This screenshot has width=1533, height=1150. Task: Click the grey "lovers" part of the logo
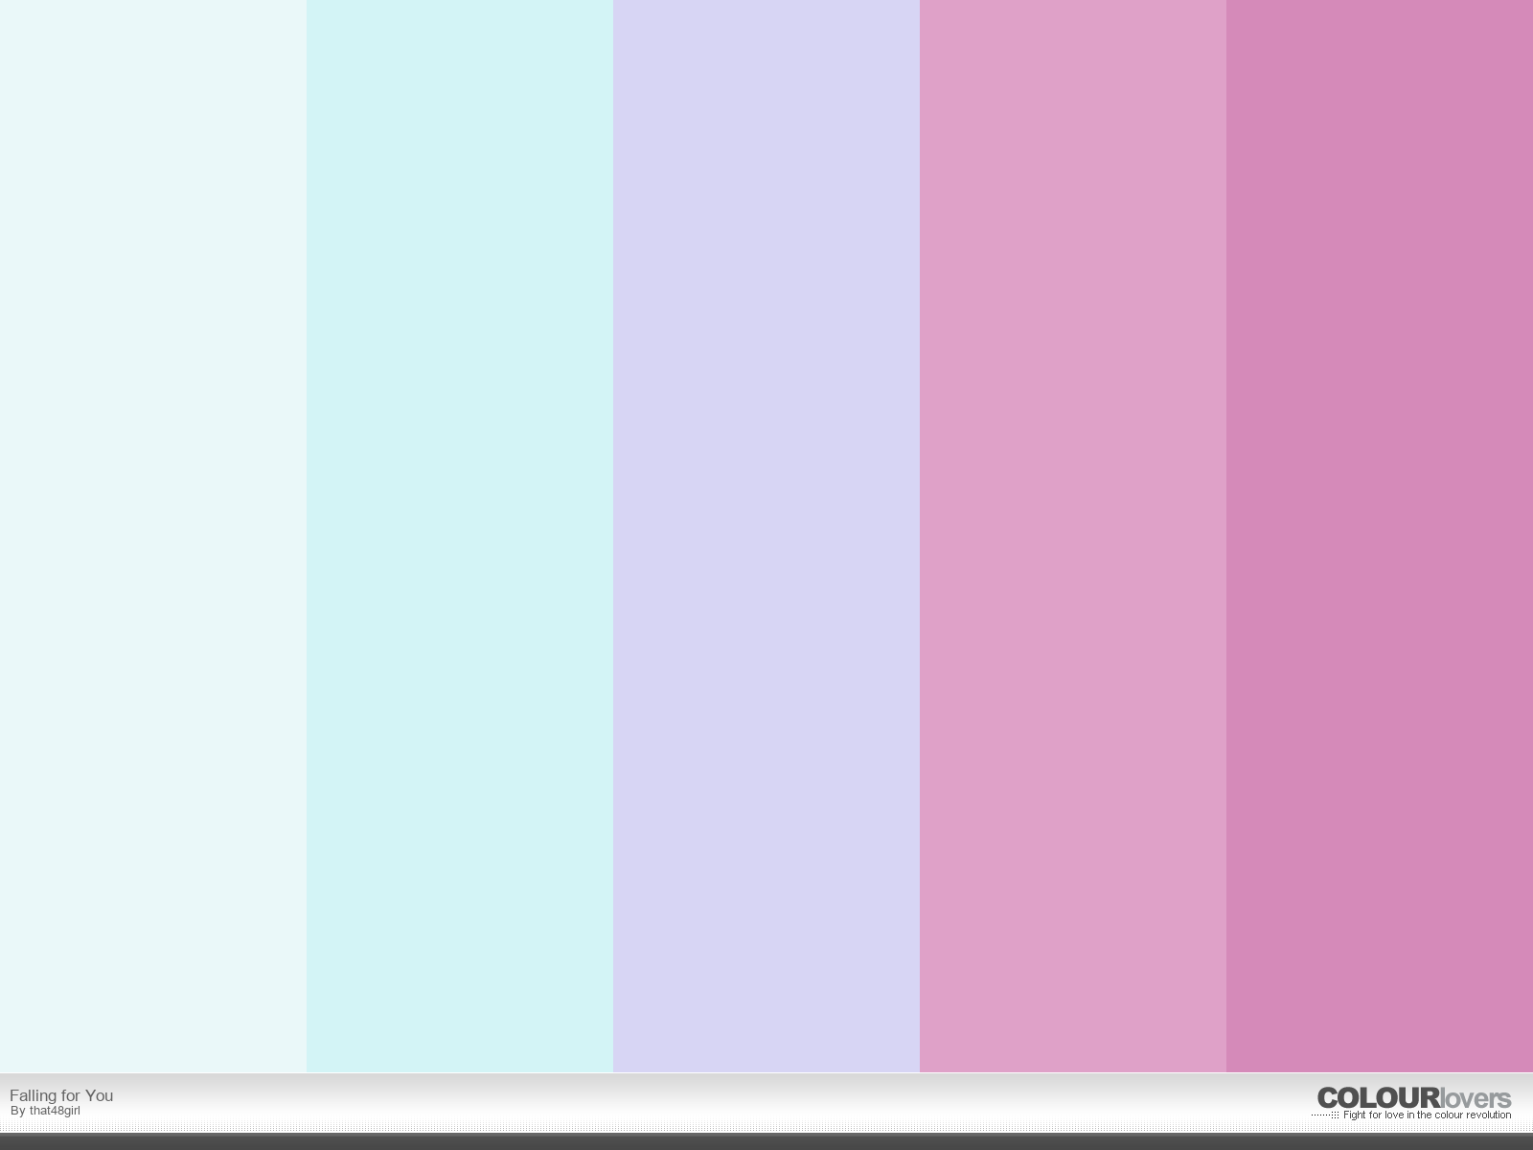tap(1476, 1099)
